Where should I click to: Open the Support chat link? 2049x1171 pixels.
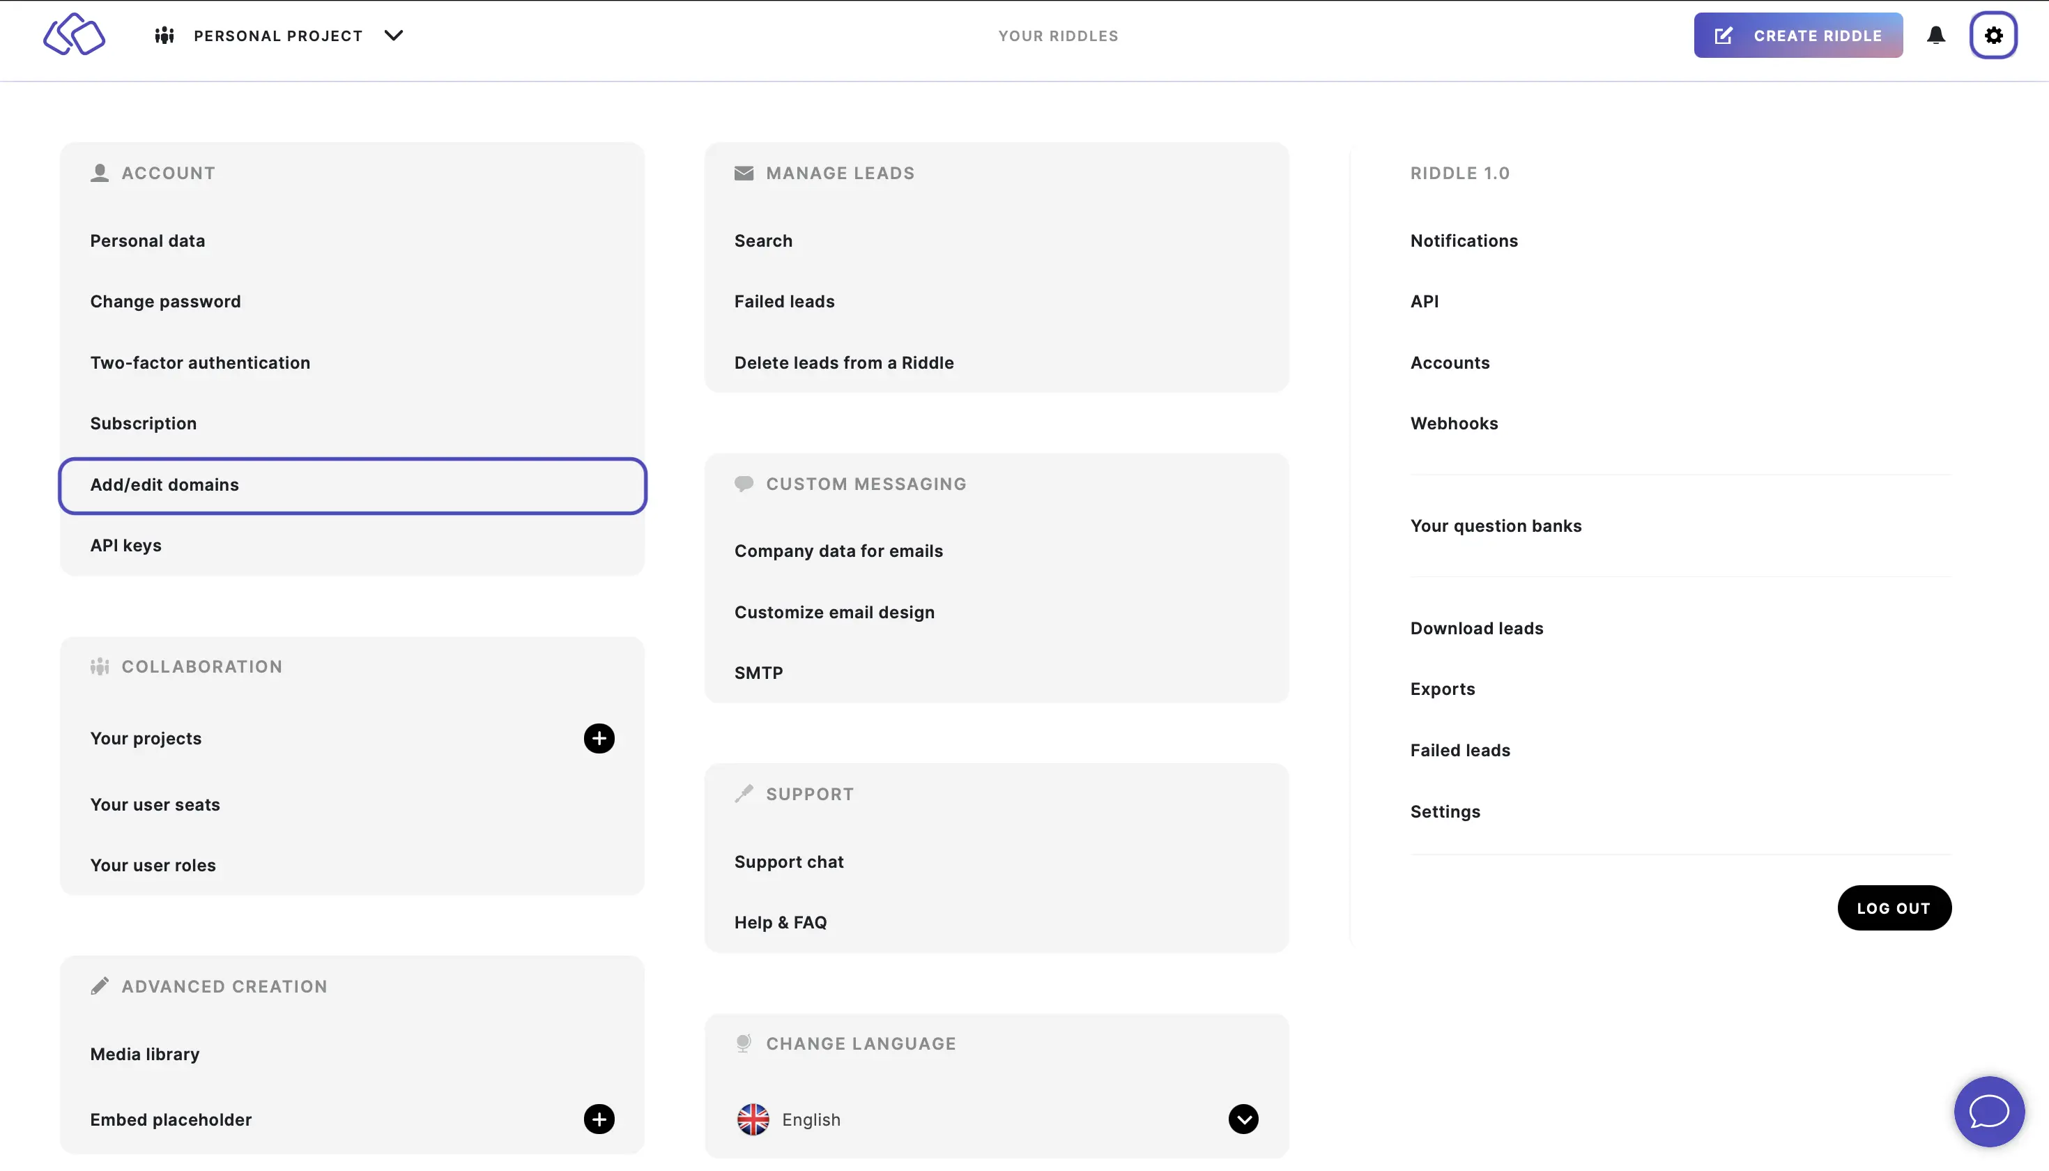tap(788, 860)
